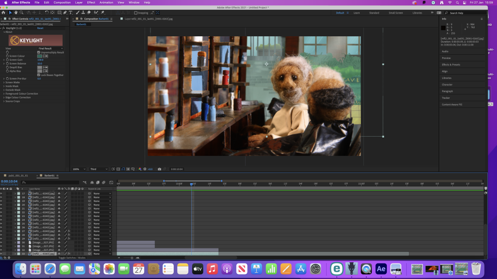Click the Screen Colour swatch
This screenshot has height=279, width=497.
tap(40, 56)
